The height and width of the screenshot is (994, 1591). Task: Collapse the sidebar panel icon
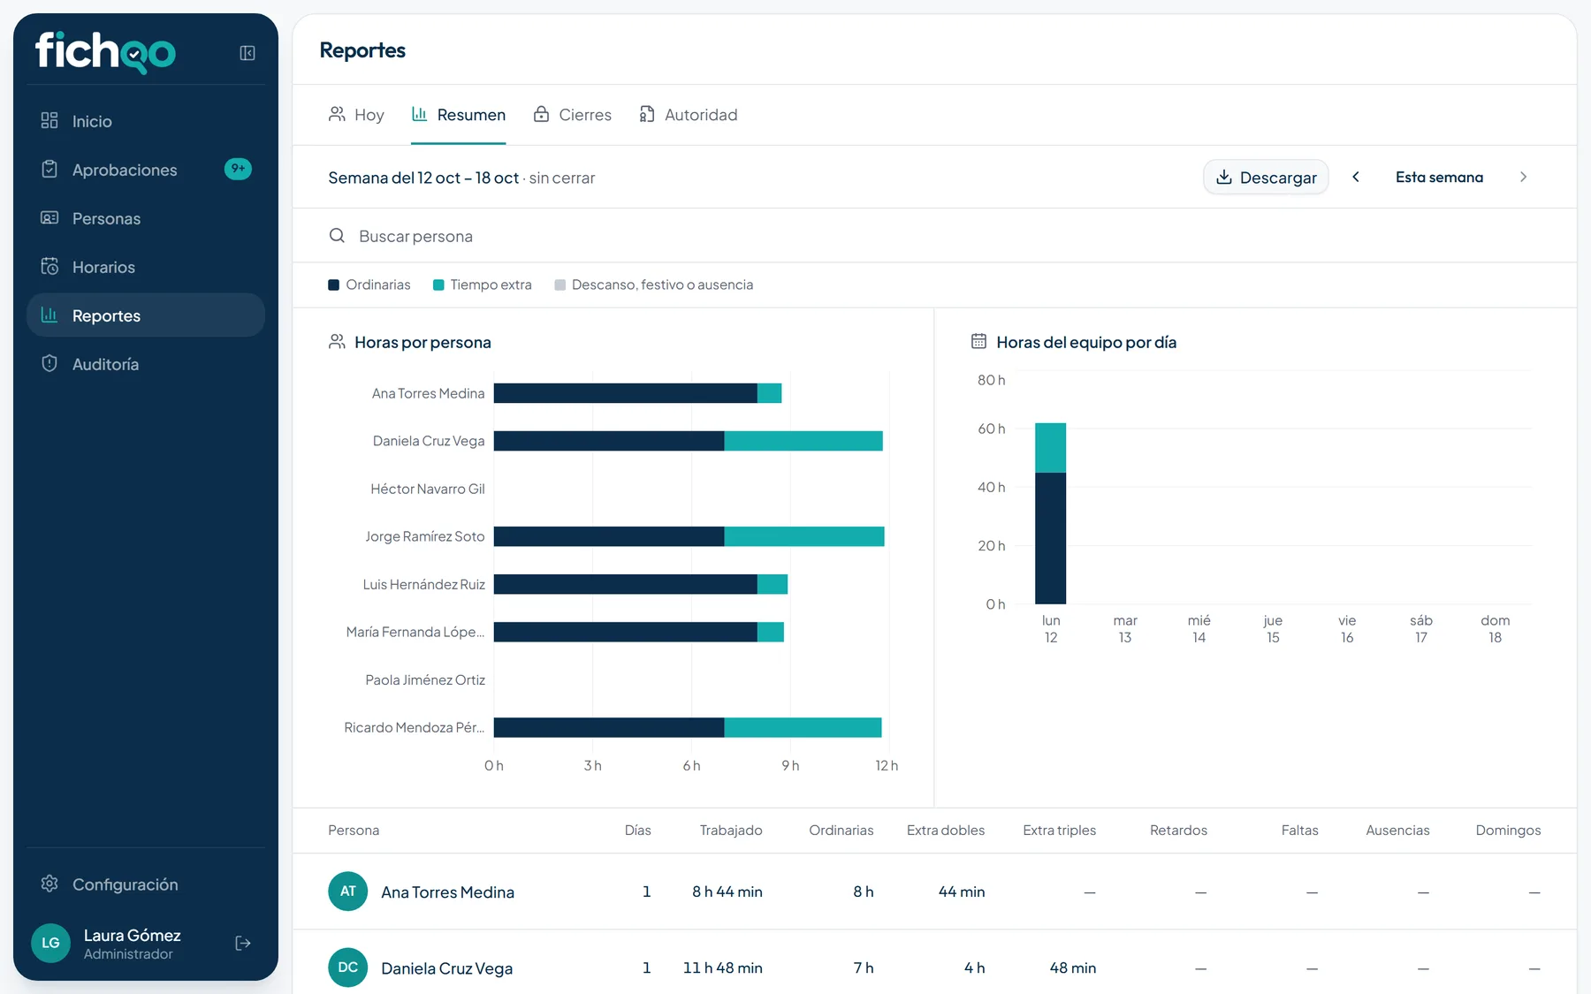[247, 53]
